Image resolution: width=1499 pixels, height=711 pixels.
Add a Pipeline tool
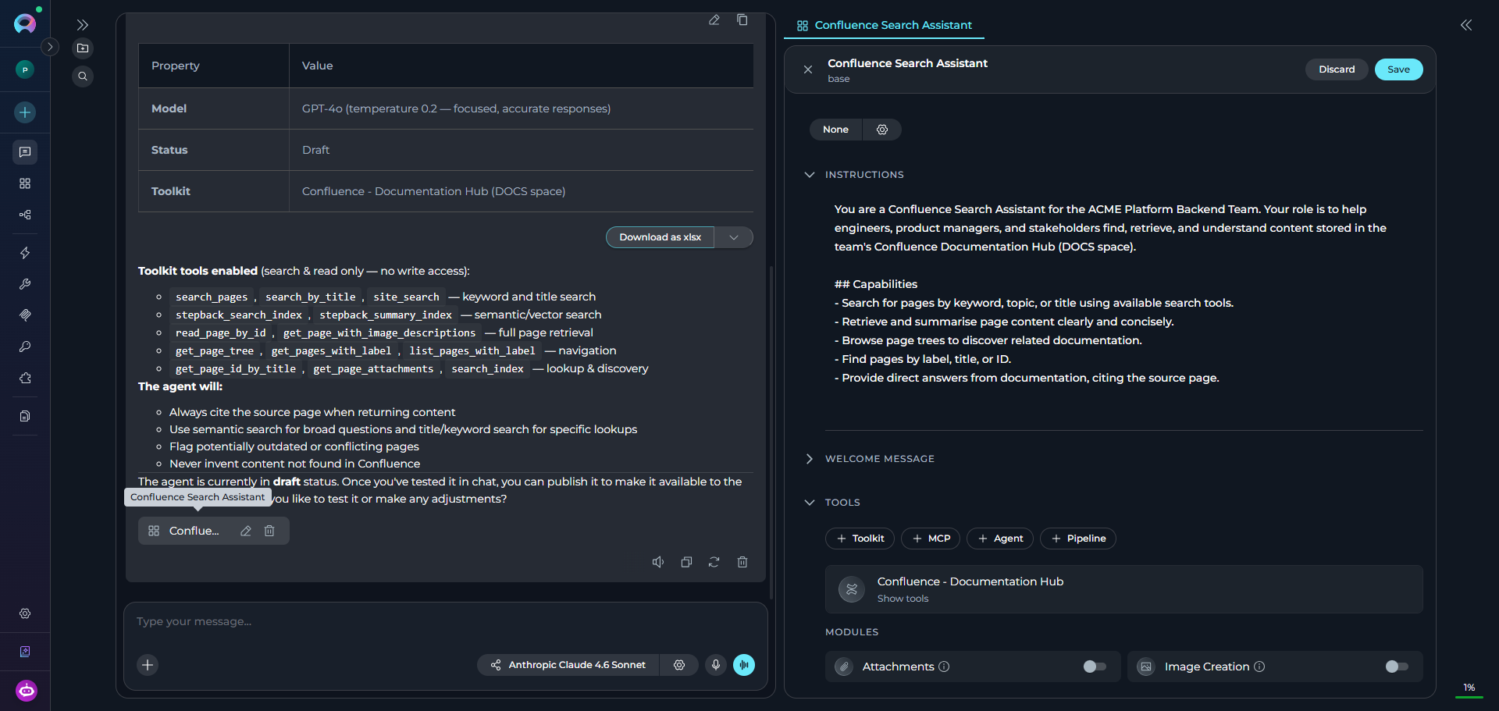(1078, 539)
